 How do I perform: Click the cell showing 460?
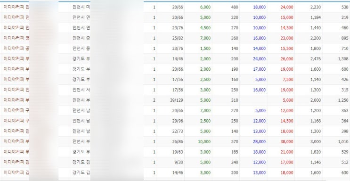pos(345,28)
